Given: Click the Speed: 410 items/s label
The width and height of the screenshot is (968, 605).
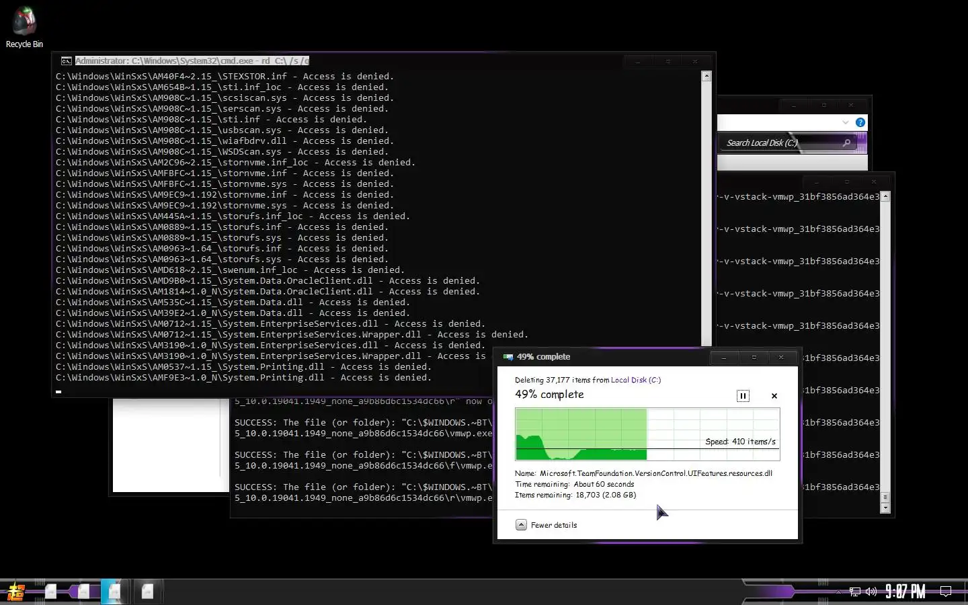Looking at the screenshot, I should 740,442.
